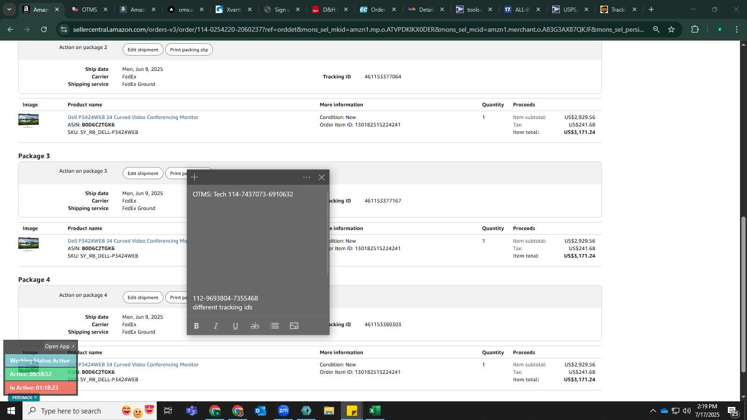This screenshot has width=747, height=420.
Task: Open Zoom from the taskbar
Action: pyautogui.click(x=283, y=411)
